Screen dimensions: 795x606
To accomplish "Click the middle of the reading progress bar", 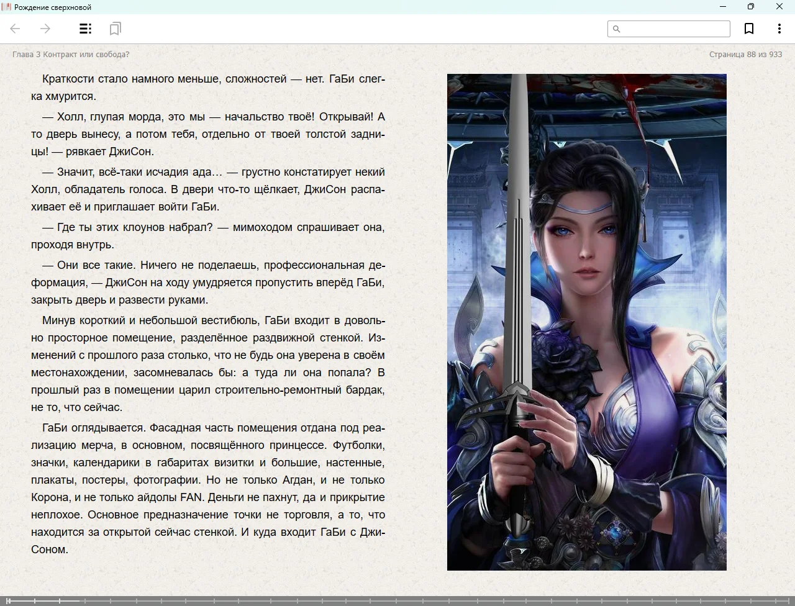I will [x=397, y=600].
